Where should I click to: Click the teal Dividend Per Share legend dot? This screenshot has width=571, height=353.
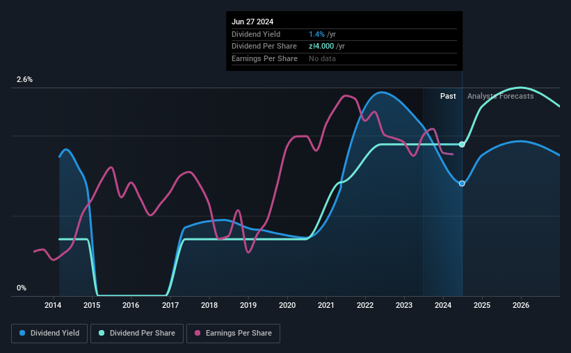[x=102, y=333]
